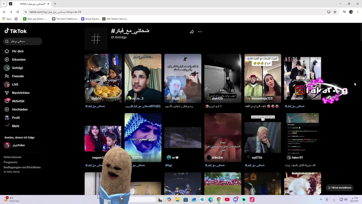
Task: Click the Für dich home icon
Action: (x=7, y=51)
